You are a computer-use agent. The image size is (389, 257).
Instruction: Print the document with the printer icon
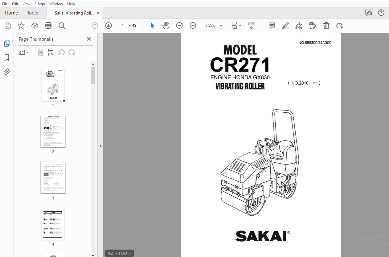[48, 26]
